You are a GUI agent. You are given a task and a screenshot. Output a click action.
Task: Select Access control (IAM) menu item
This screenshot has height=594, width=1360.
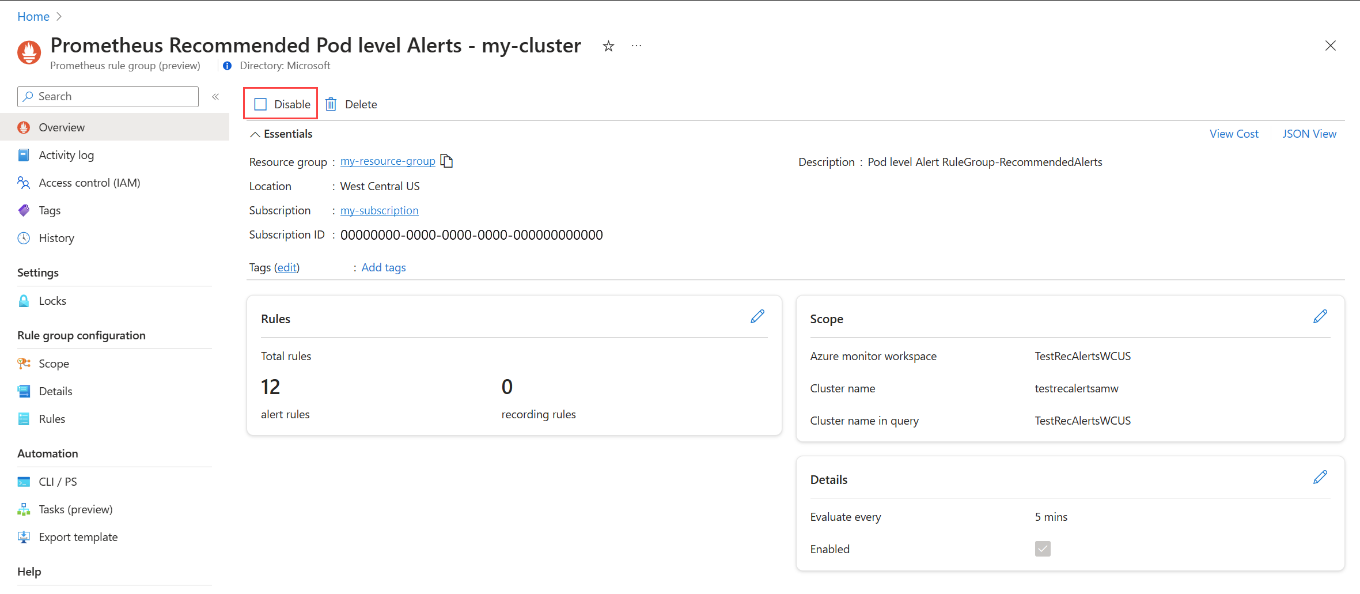click(89, 183)
